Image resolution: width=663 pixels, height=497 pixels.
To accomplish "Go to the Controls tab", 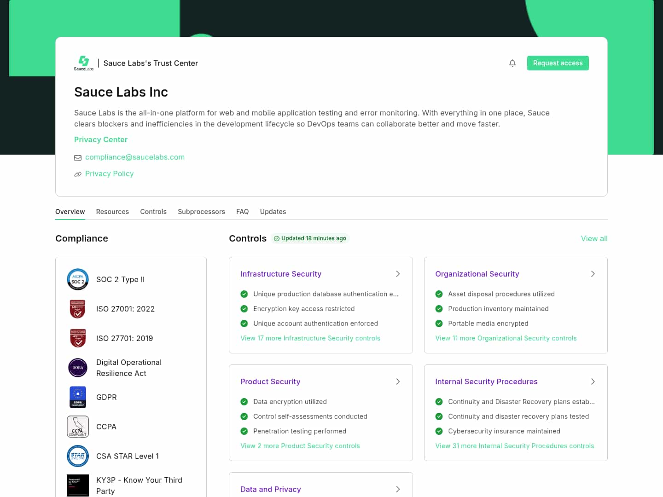I will pyautogui.click(x=153, y=212).
